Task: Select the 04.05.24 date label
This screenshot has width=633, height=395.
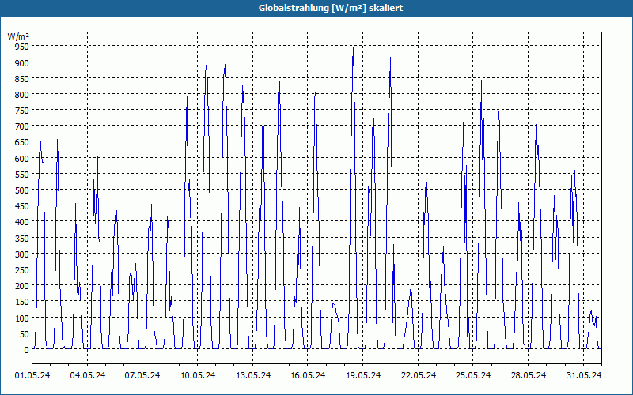Action: pyautogui.click(x=87, y=375)
